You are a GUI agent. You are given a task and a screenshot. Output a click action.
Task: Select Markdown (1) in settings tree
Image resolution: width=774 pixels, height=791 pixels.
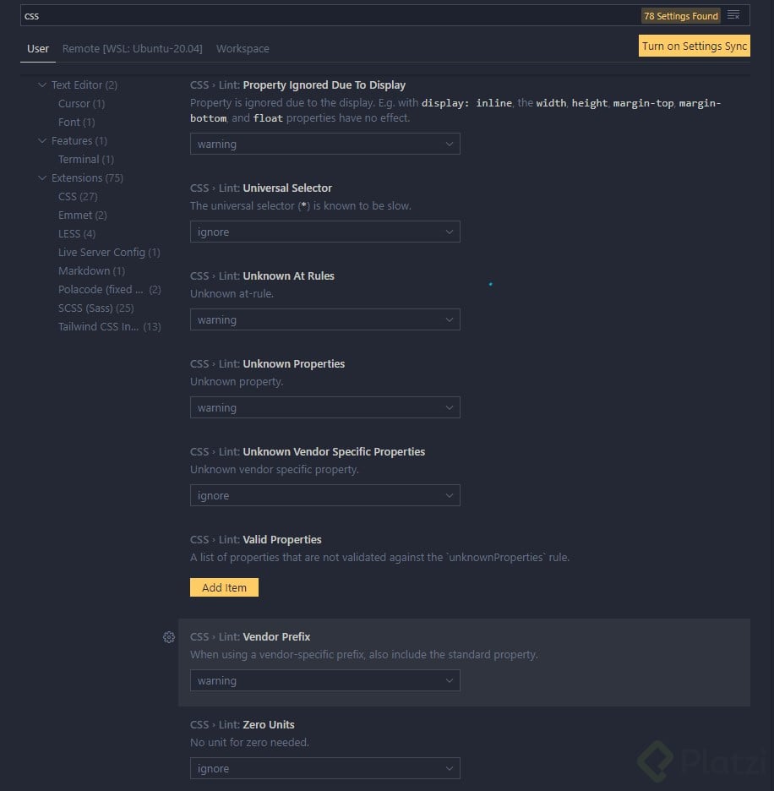[x=91, y=271]
